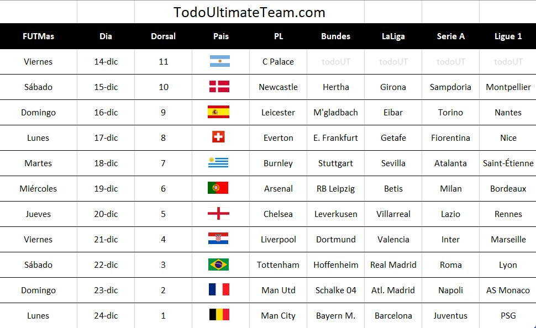Select the Serie A column header
The image size is (536, 328).
click(x=450, y=36)
